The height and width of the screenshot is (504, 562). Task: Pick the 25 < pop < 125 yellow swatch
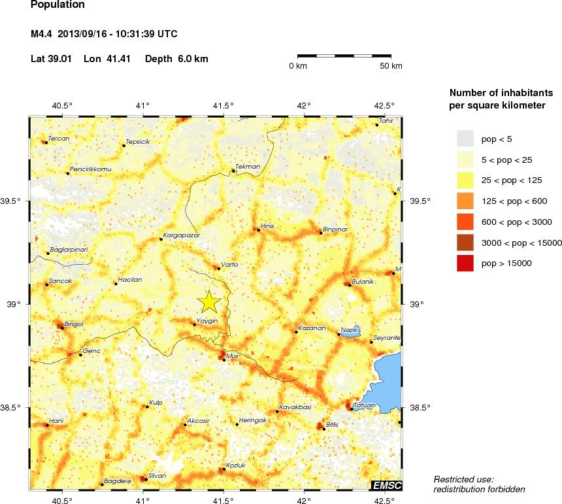[x=465, y=180]
